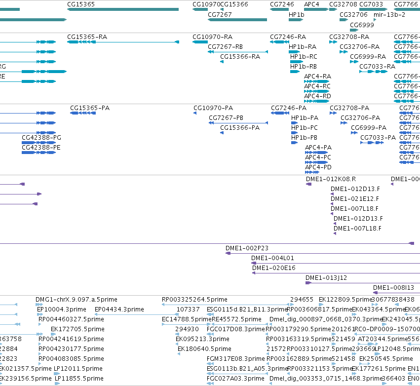Click the APC4-PC label
420x386 pixels.
tap(318, 157)
